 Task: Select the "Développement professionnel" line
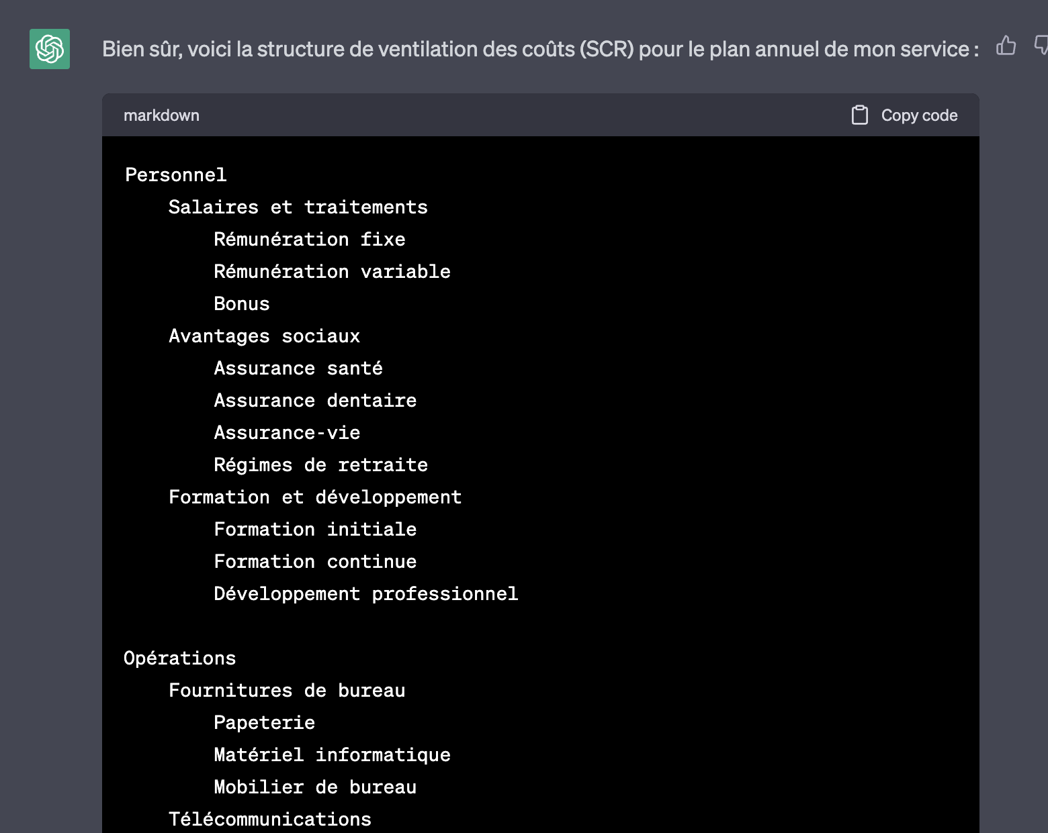coord(365,594)
